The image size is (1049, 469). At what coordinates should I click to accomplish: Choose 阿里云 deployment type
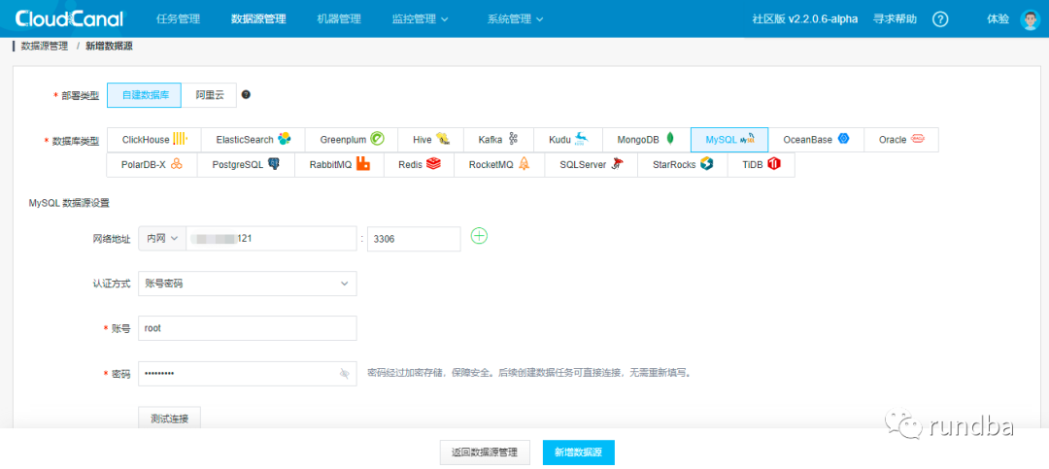click(210, 95)
